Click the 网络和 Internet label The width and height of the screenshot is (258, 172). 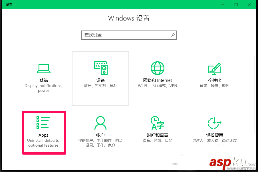[158, 80]
